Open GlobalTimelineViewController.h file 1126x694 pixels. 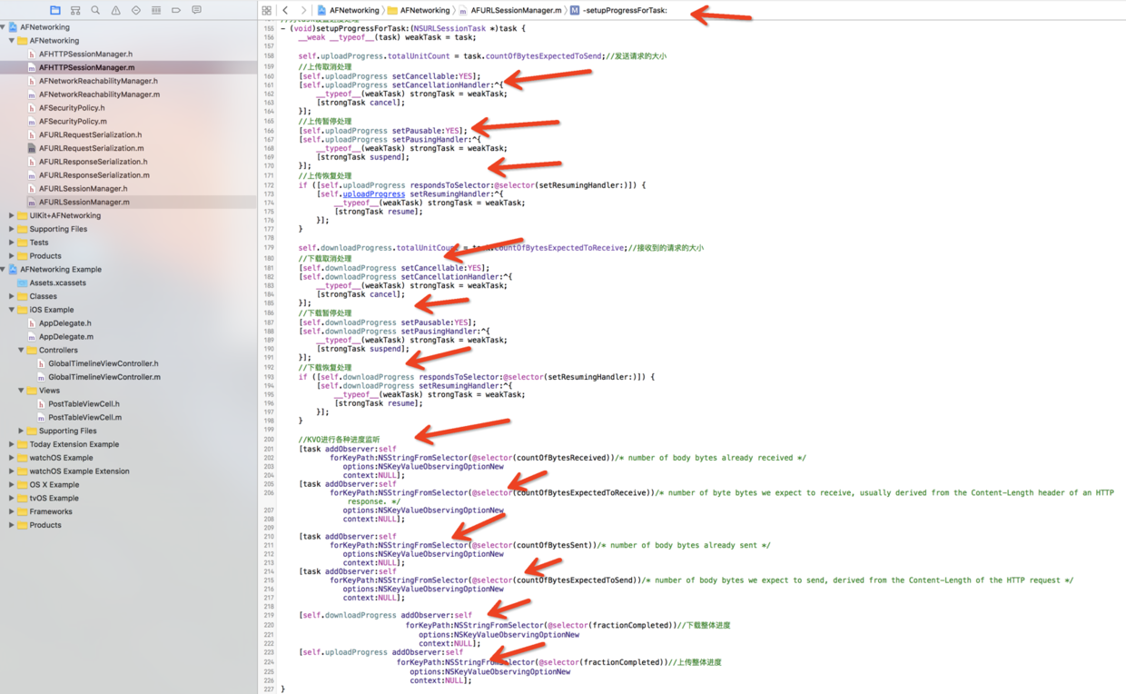[128, 363]
